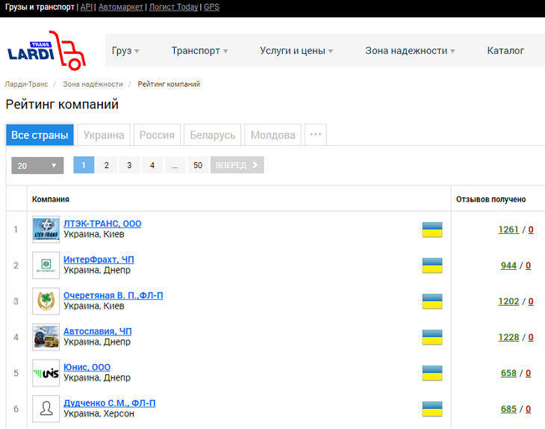Switch to the Молдова tab
545x429 pixels.
pos(272,135)
